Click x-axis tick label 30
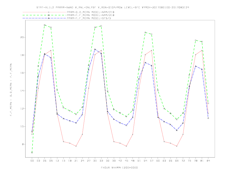The height and width of the screenshot is (175, 227). point(95,161)
